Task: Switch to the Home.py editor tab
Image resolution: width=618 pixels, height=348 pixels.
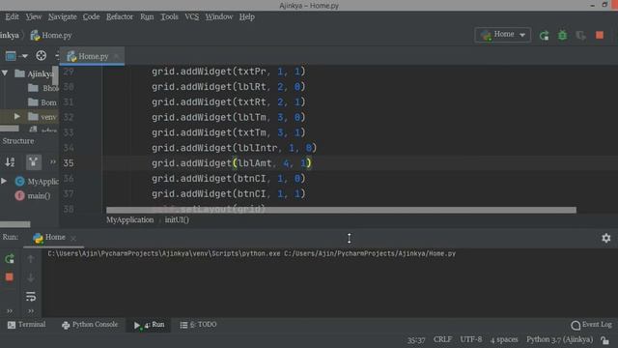Action: point(93,56)
